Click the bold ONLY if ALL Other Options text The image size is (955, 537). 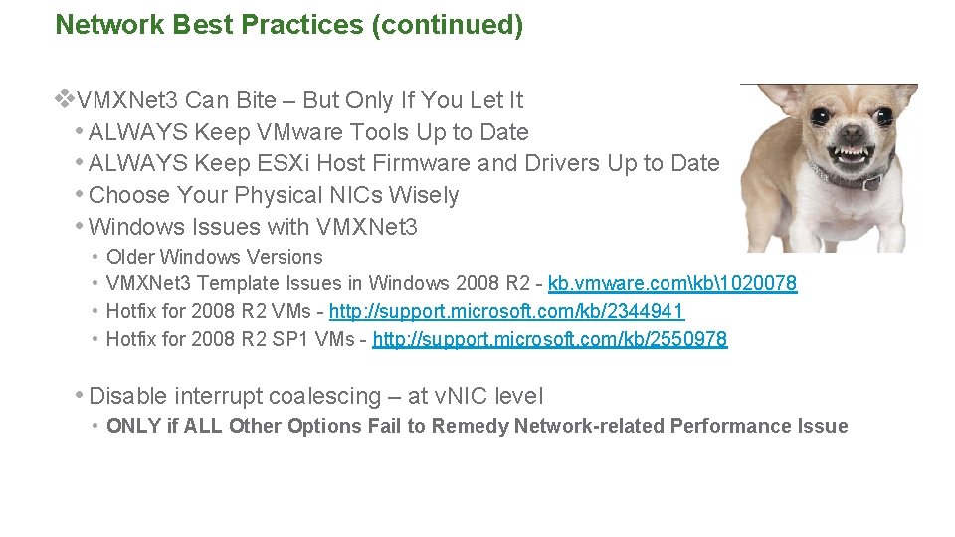click(477, 426)
